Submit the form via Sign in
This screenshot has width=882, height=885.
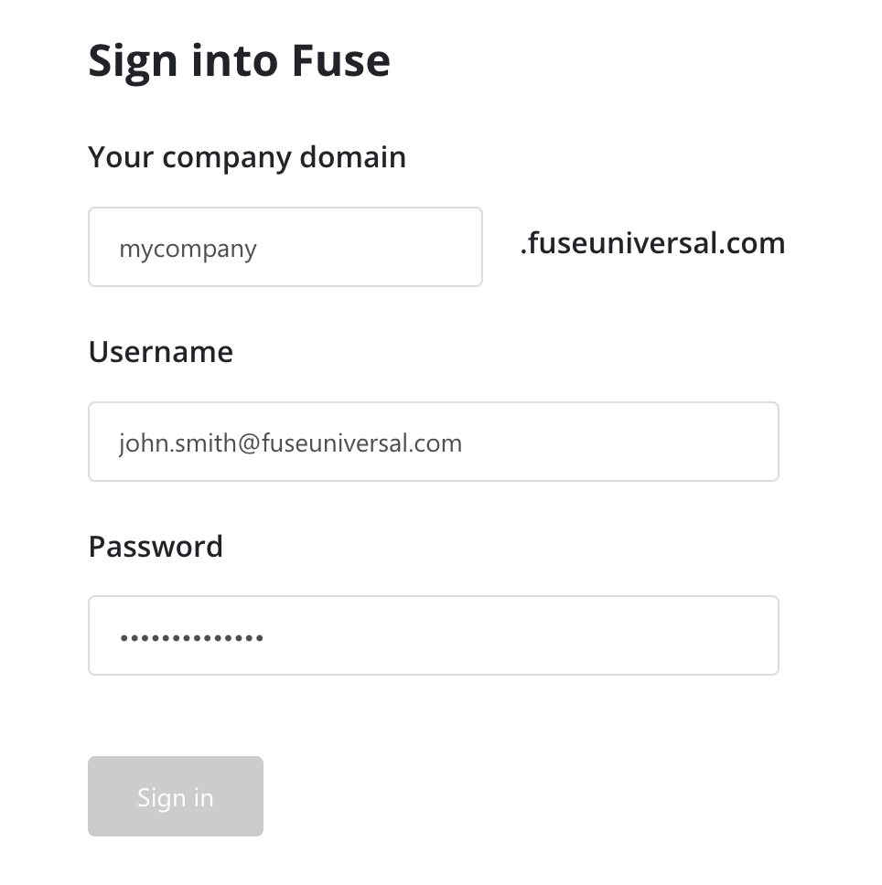click(x=176, y=796)
